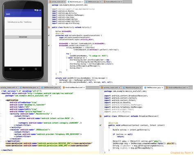Click the phone number input field in the preview
Image resolution: width=194 pixels, height=155 pixels.
(x=23, y=27)
